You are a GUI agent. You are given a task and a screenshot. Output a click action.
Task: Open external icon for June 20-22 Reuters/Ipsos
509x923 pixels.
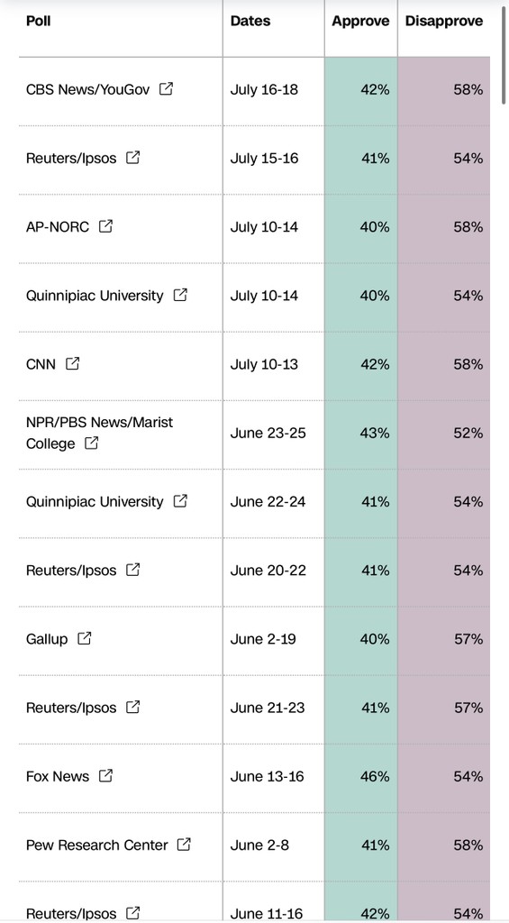(x=133, y=570)
